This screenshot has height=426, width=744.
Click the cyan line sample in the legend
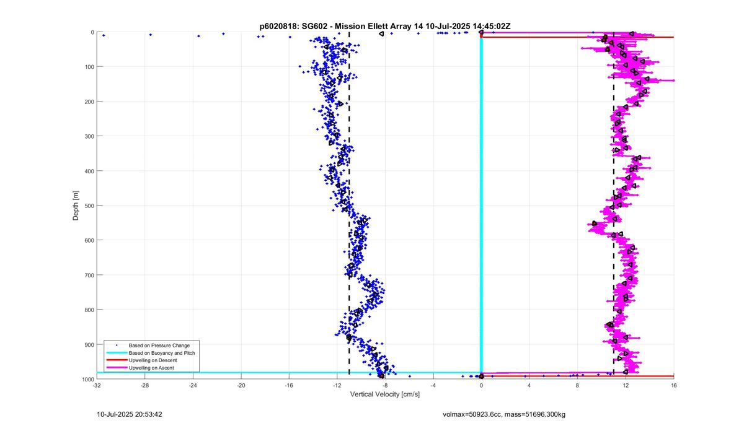pos(116,352)
